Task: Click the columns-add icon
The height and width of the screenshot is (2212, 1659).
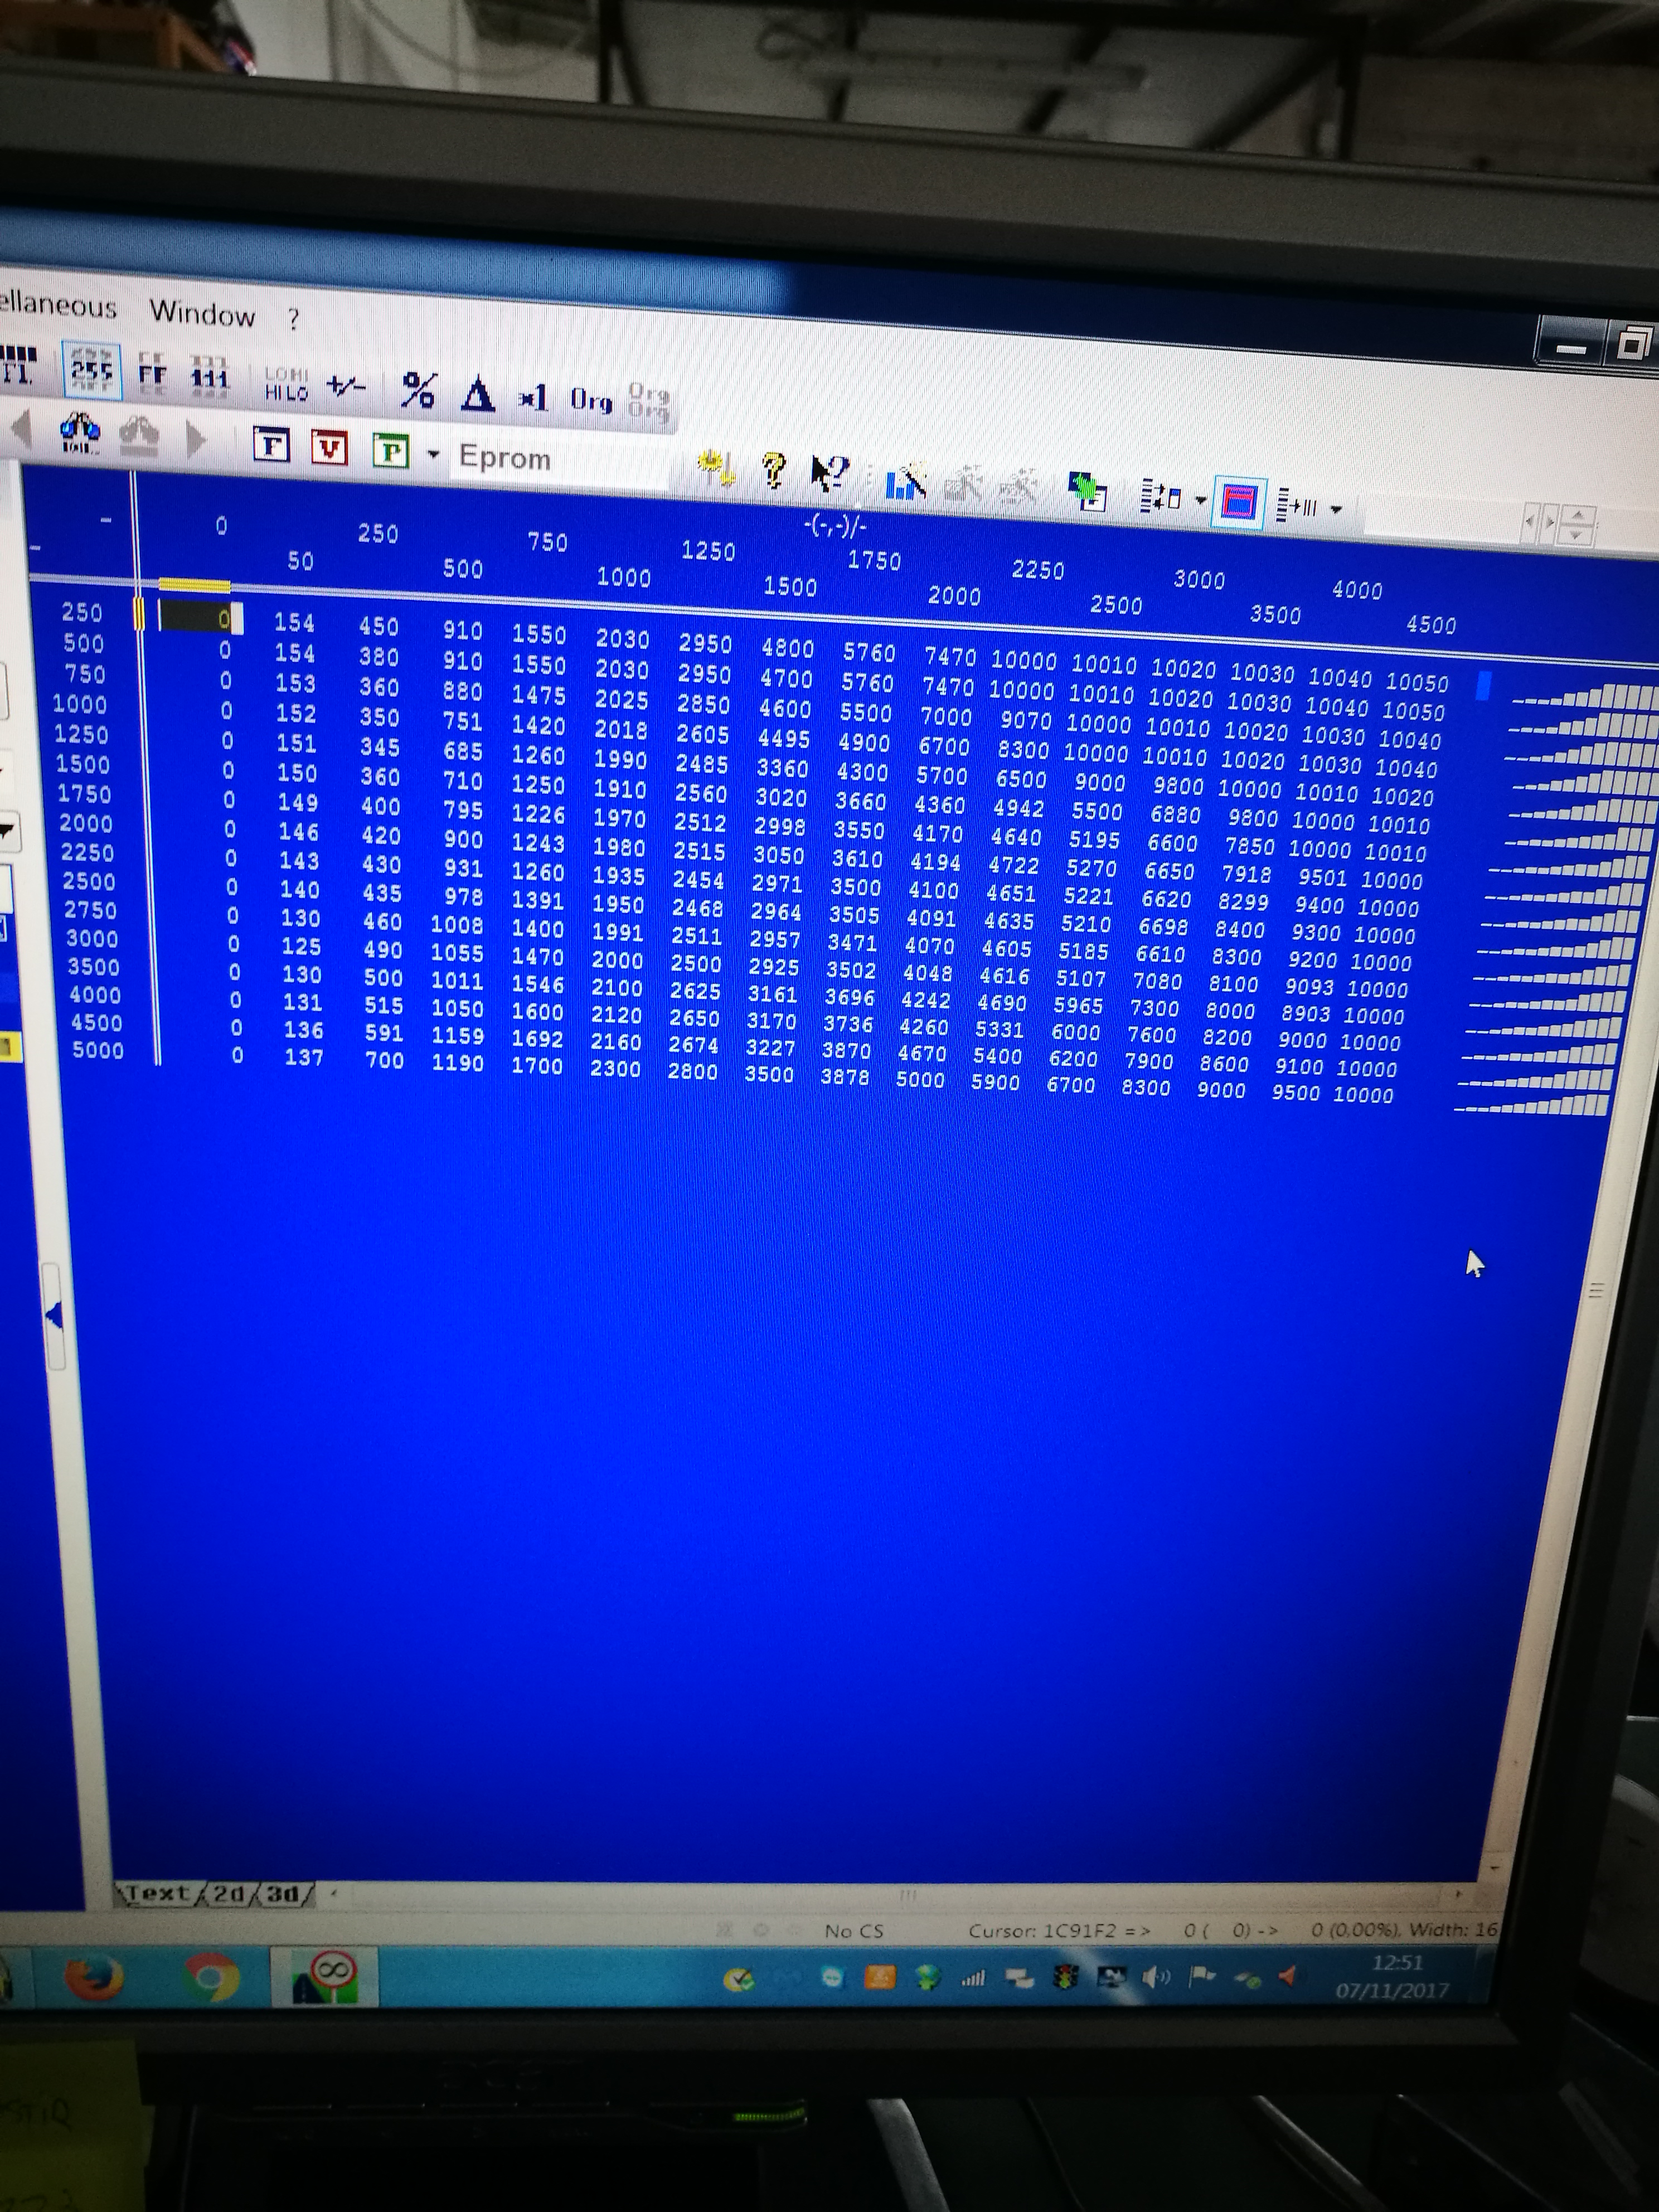Action: click(1298, 506)
